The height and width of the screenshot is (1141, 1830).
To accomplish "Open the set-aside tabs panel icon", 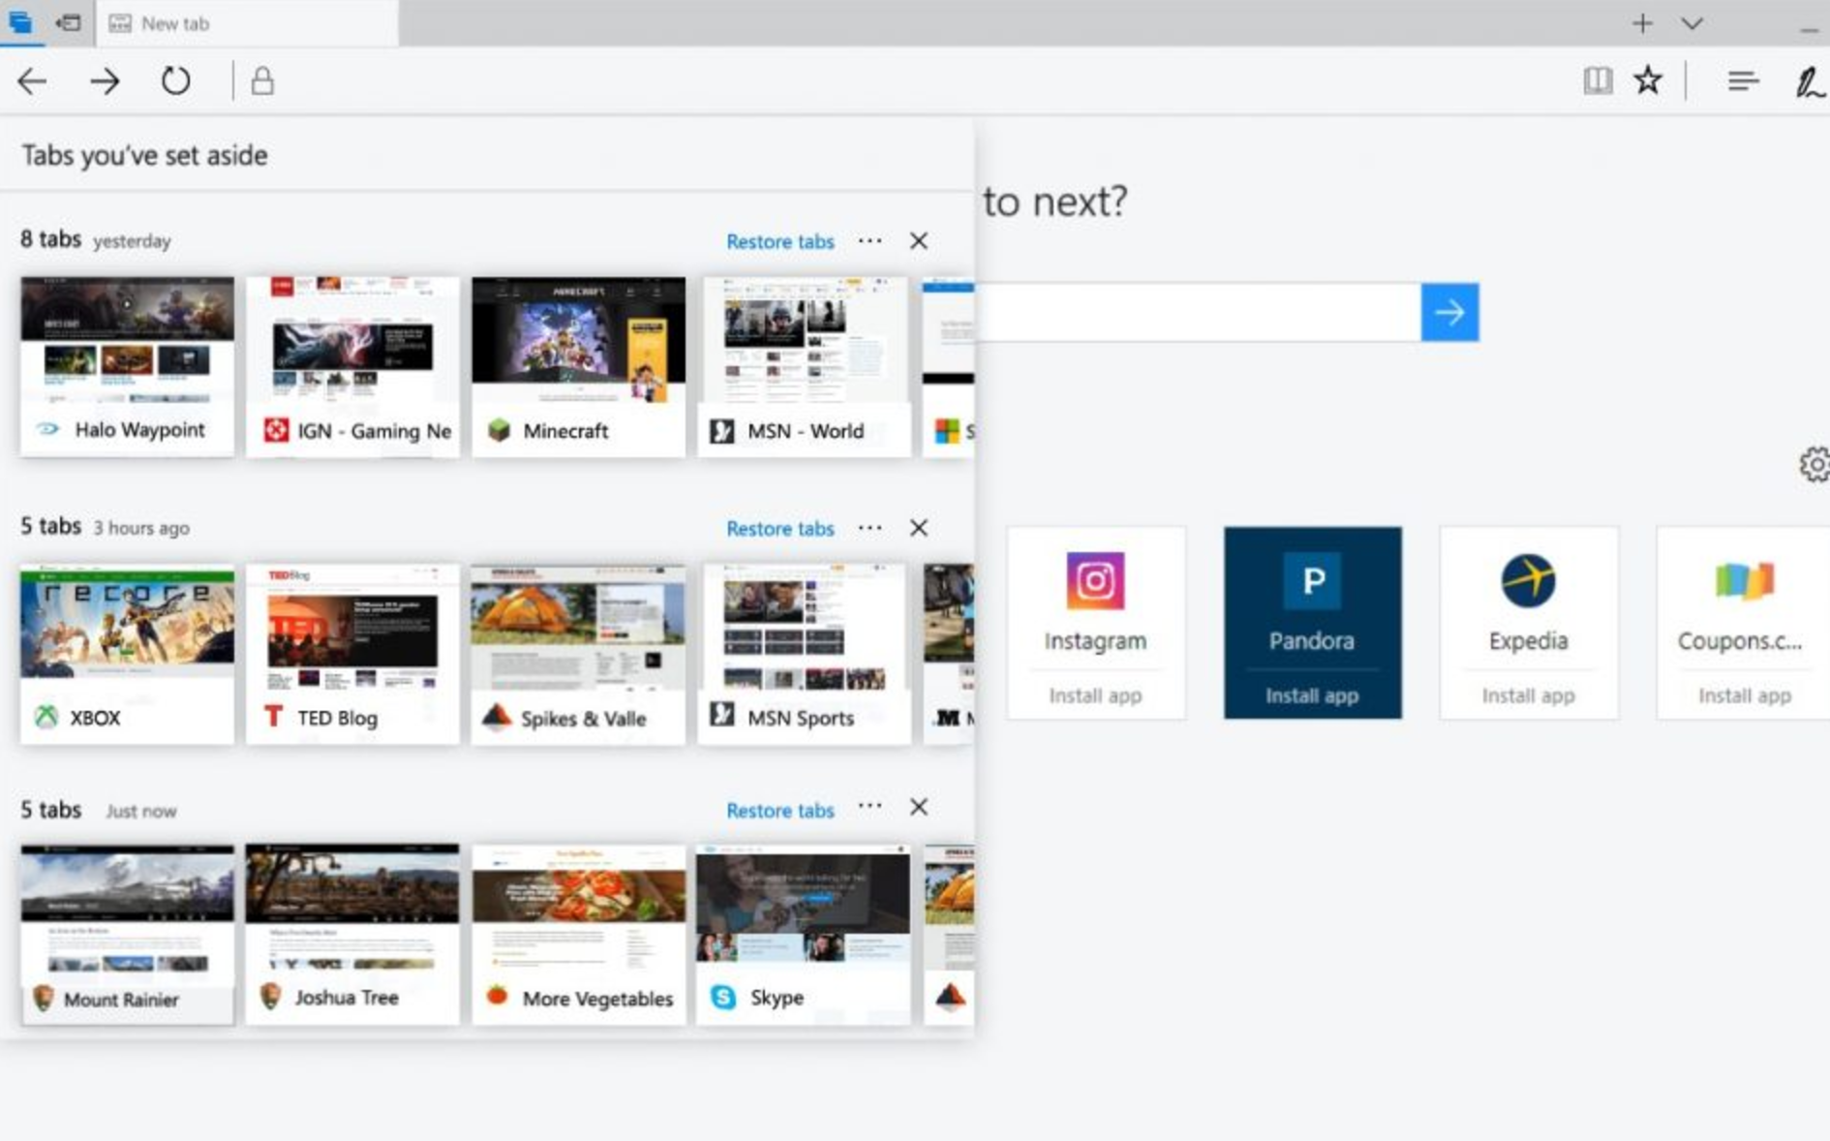I will click(20, 22).
